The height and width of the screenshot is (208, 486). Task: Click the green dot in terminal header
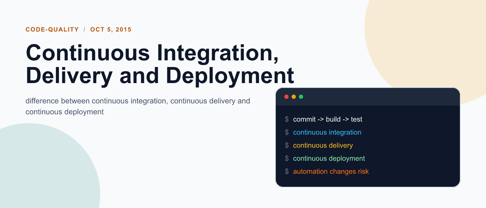click(x=301, y=97)
